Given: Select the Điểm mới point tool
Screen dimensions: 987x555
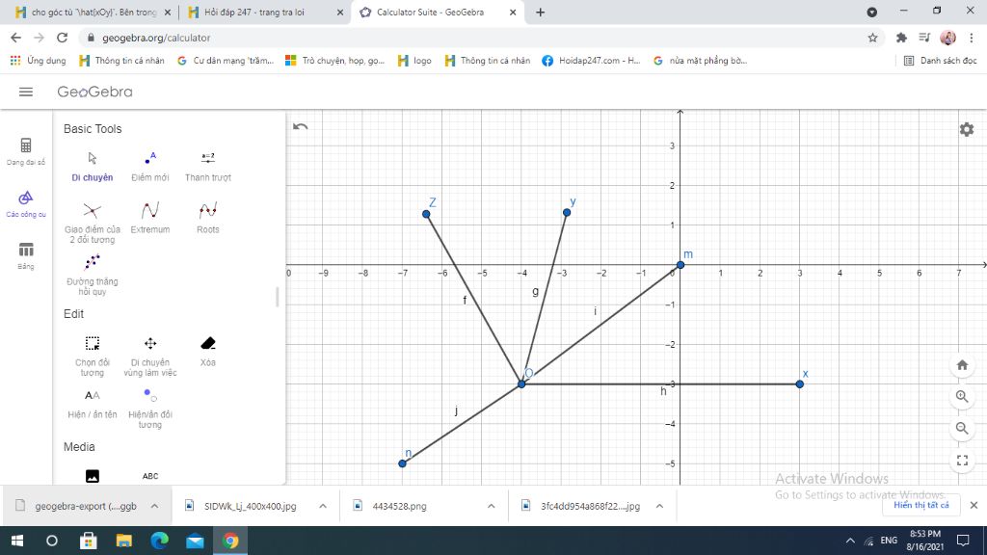Looking at the screenshot, I should 149,166.
